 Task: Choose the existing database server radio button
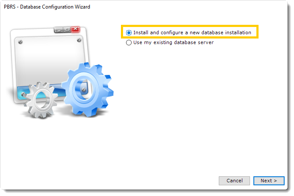pos(129,43)
